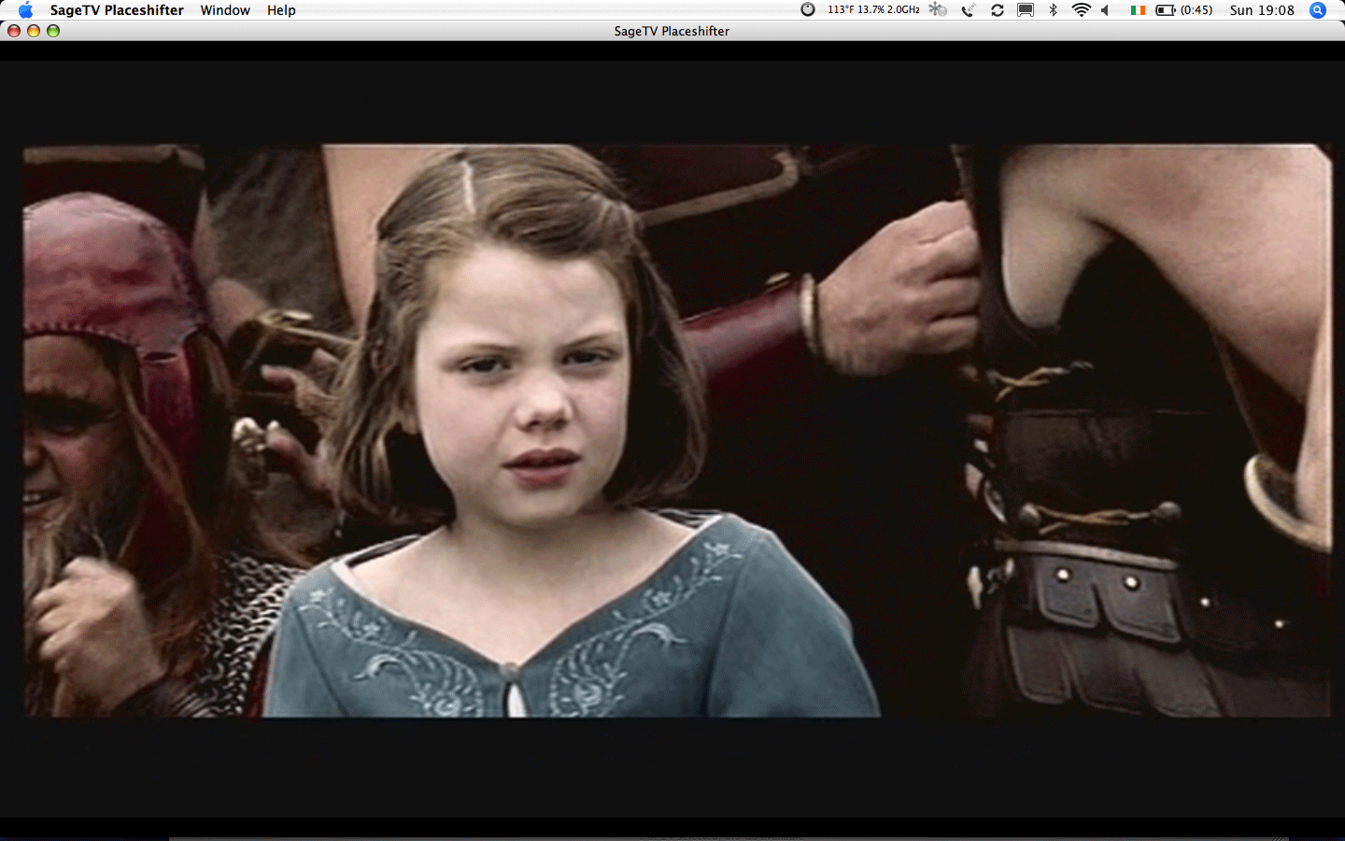Open the fan/snowflake status menu icon

[938, 10]
